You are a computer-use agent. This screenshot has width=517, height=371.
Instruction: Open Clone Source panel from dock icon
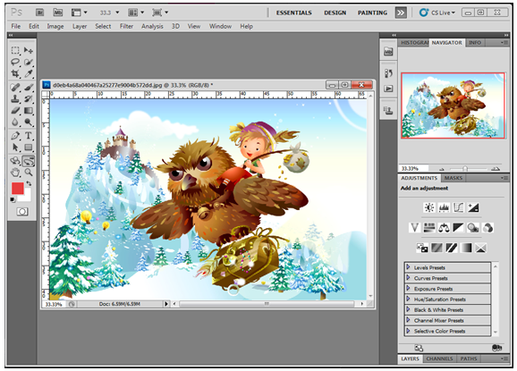coord(388,110)
